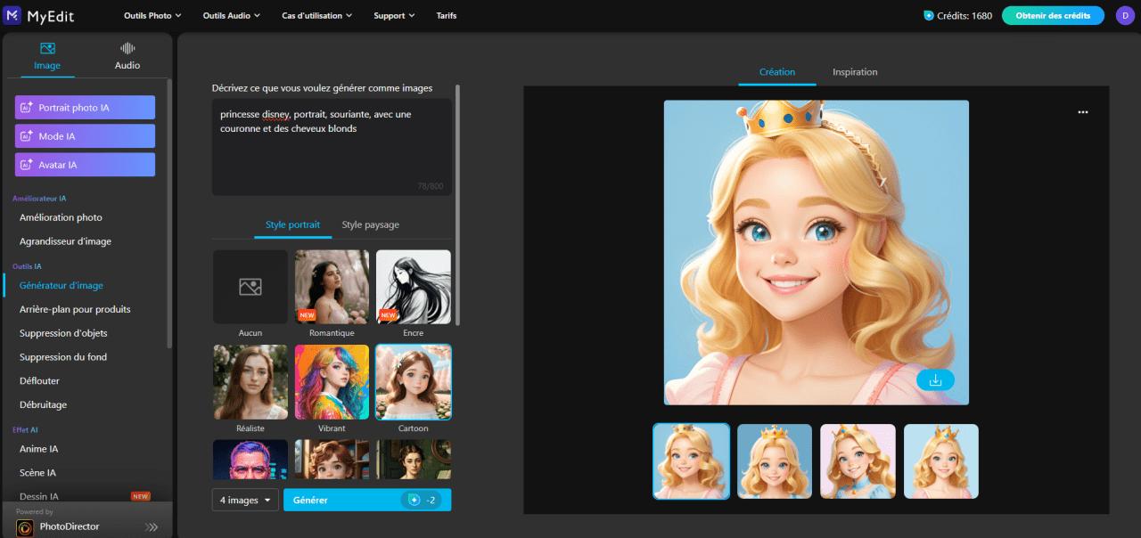The height and width of the screenshot is (538, 1141).
Task: Select the Portrait photo IA tool
Action: point(85,107)
